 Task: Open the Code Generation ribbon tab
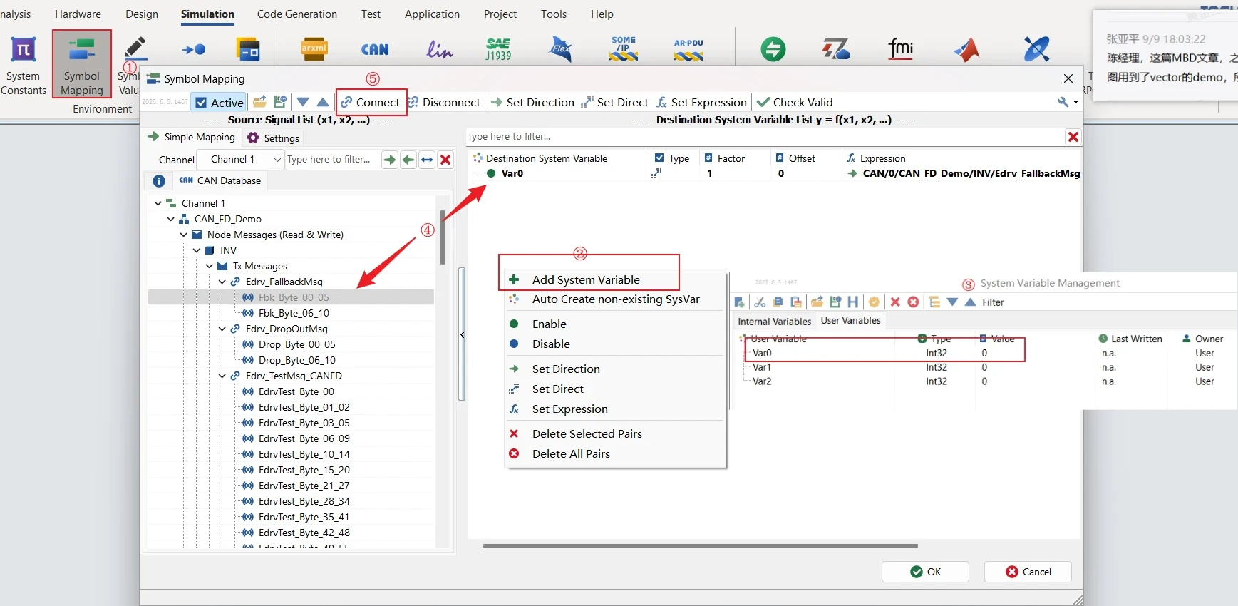(x=296, y=14)
